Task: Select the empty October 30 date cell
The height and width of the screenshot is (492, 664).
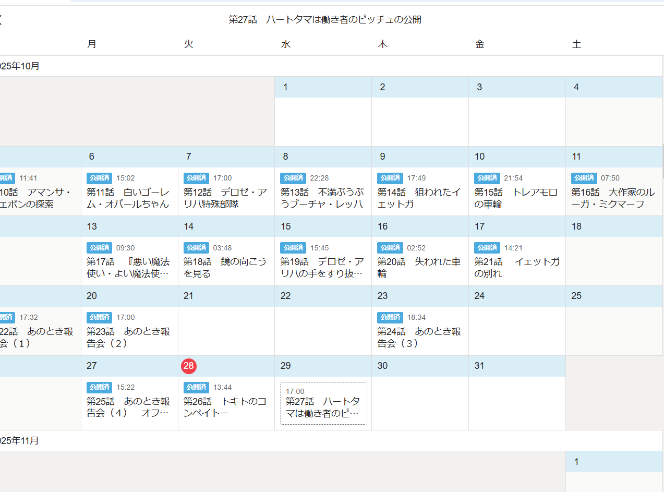Action: 420,403
